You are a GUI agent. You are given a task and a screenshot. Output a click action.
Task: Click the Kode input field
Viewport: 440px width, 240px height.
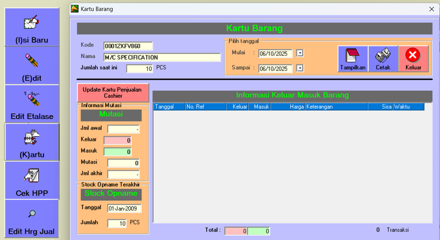click(128, 46)
